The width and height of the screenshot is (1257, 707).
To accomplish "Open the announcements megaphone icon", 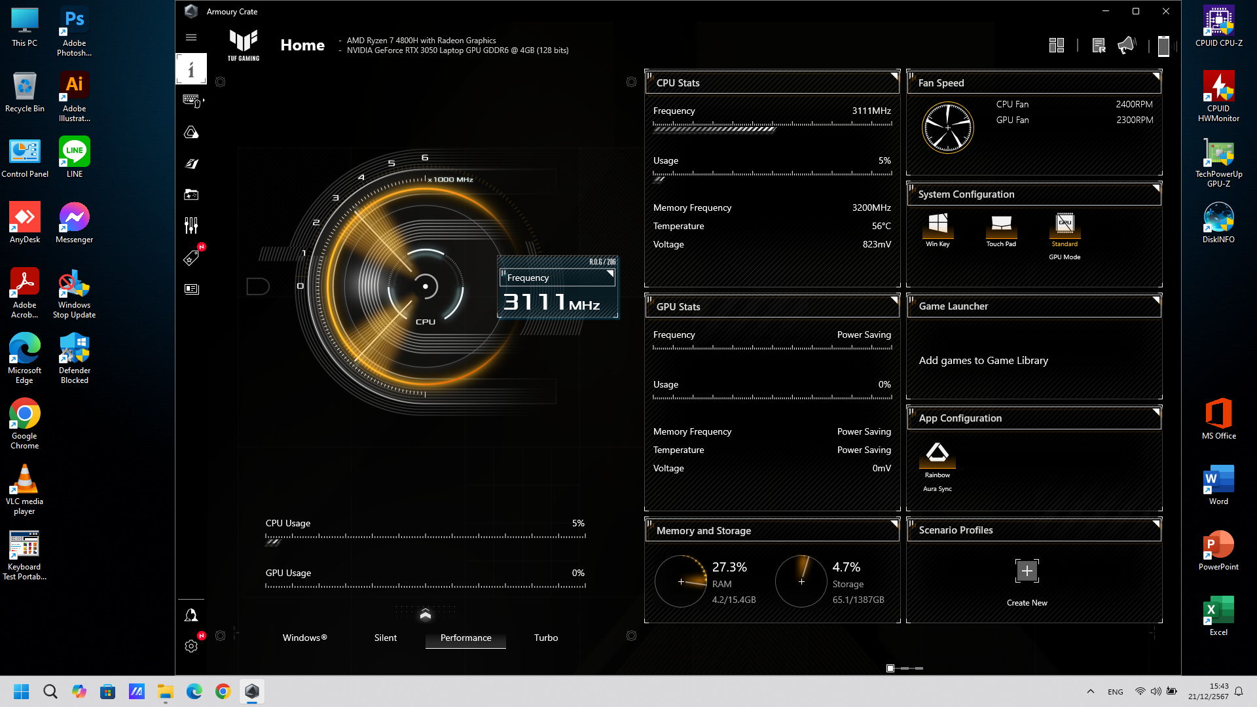I will (1126, 45).
